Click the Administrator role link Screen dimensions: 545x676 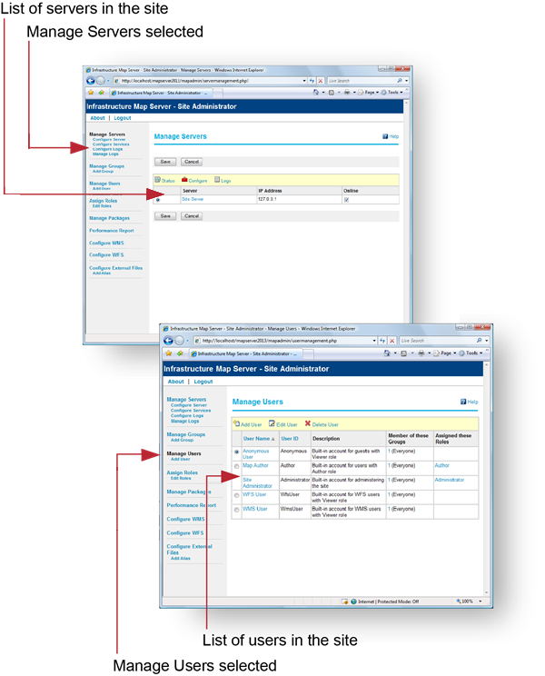coord(450,480)
